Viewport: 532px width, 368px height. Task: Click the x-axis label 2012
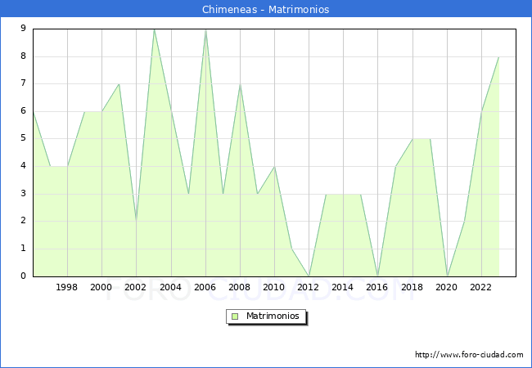308,287
